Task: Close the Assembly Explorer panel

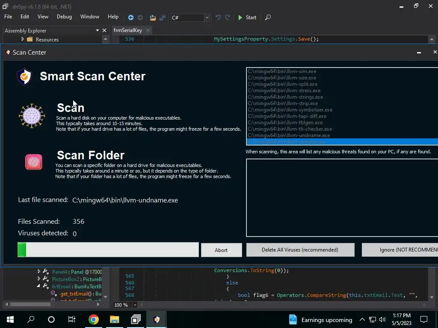Action: point(104,30)
